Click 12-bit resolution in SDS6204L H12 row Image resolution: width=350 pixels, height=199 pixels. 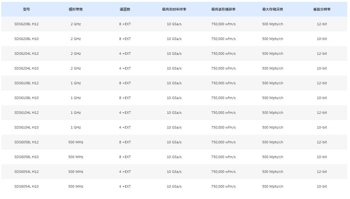point(322,54)
